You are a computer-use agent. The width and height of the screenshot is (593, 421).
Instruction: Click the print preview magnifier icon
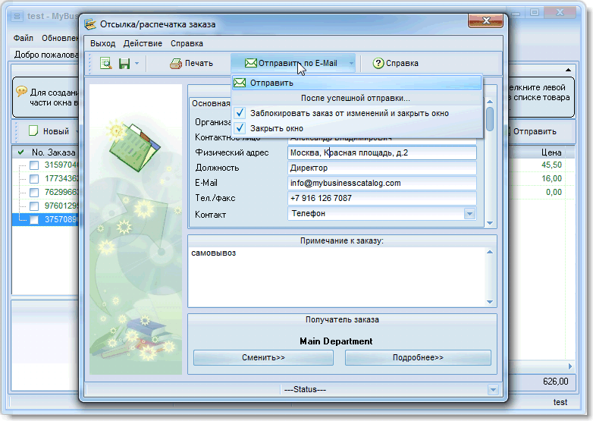pyautogui.click(x=105, y=64)
